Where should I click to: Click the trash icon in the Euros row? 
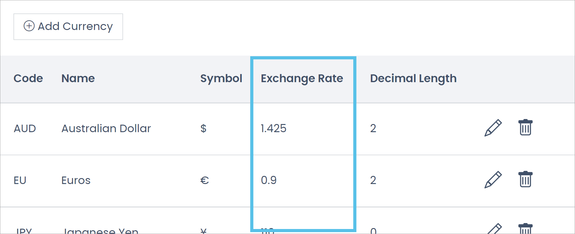(x=525, y=179)
